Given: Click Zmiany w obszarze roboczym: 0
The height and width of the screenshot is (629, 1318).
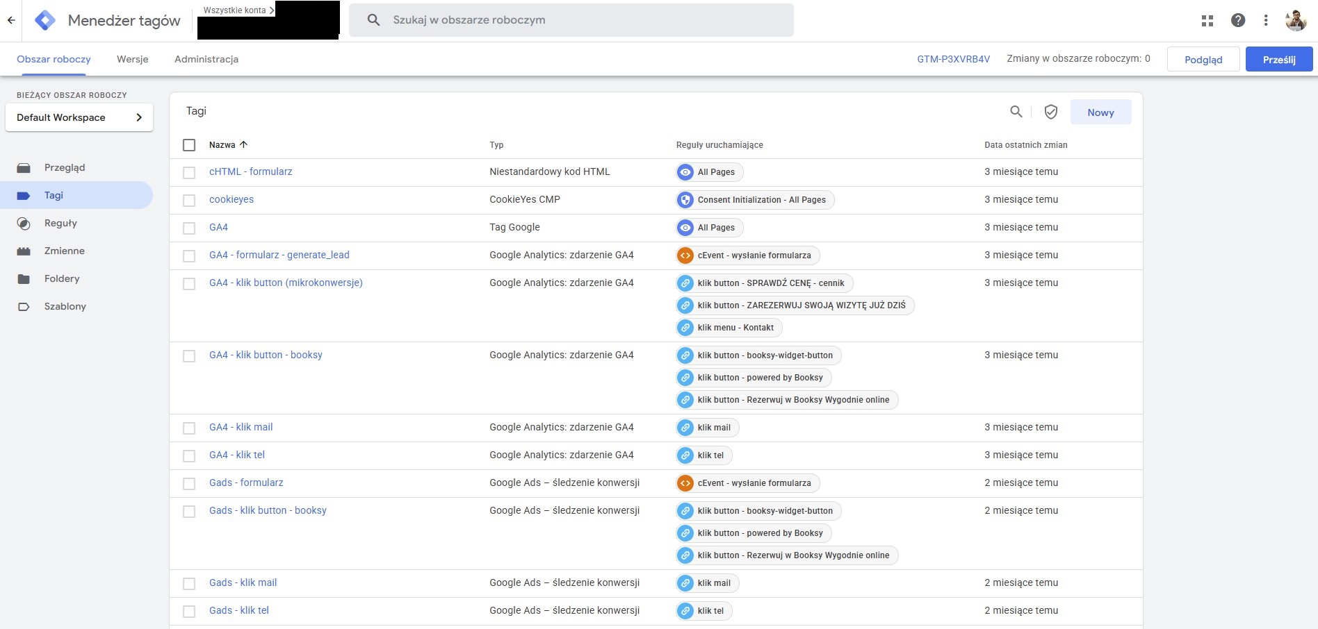Looking at the screenshot, I should tap(1078, 58).
